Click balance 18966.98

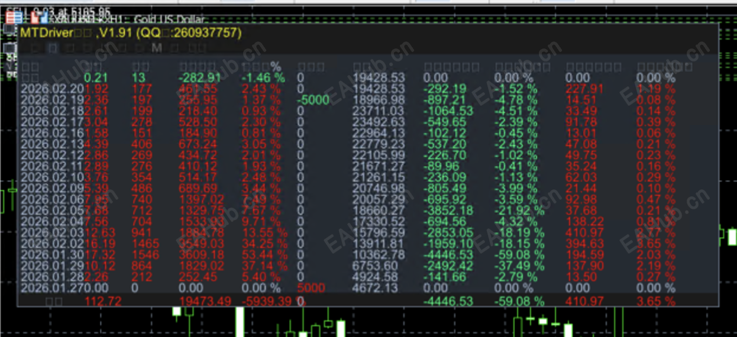pos(379,100)
